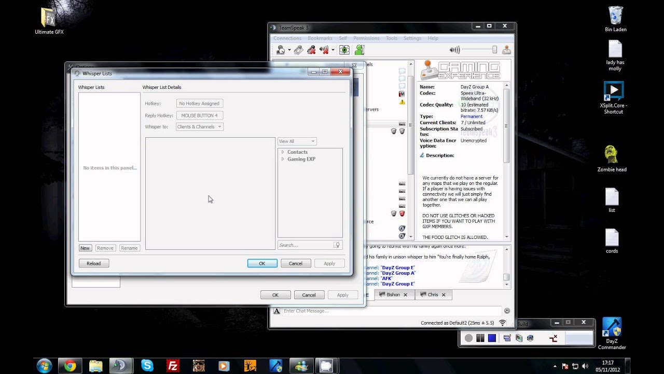Click the blue stop square in toolbar
The image size is (664, 374).
click(x=492, y=338)
